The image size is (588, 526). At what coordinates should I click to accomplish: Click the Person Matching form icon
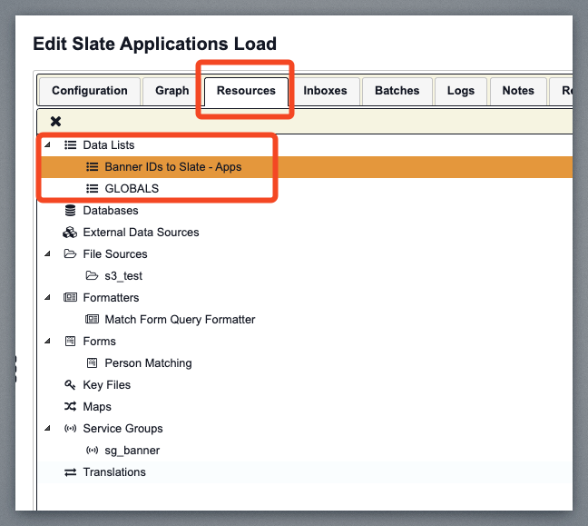click(x=92, y=362)
